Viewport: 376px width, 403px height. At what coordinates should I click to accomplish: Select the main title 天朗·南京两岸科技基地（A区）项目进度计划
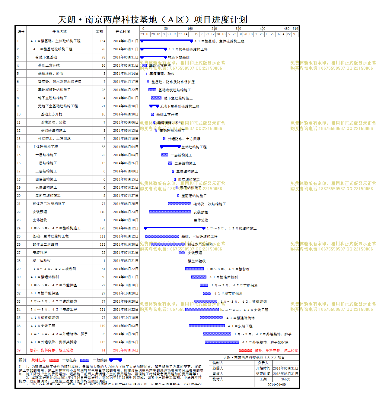point(153,20)
